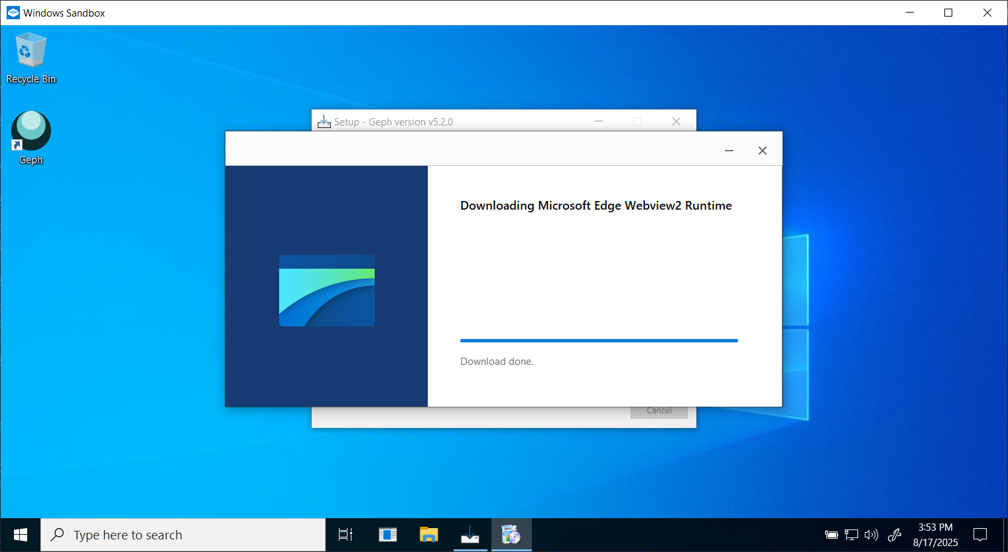Click the Cancel button in Geph setup
Screen dimensions: 1008x552
click(659, 411)
